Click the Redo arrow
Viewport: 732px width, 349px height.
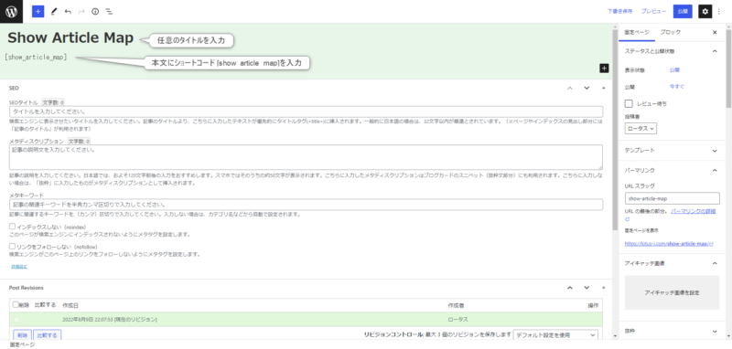pos(81,11)
